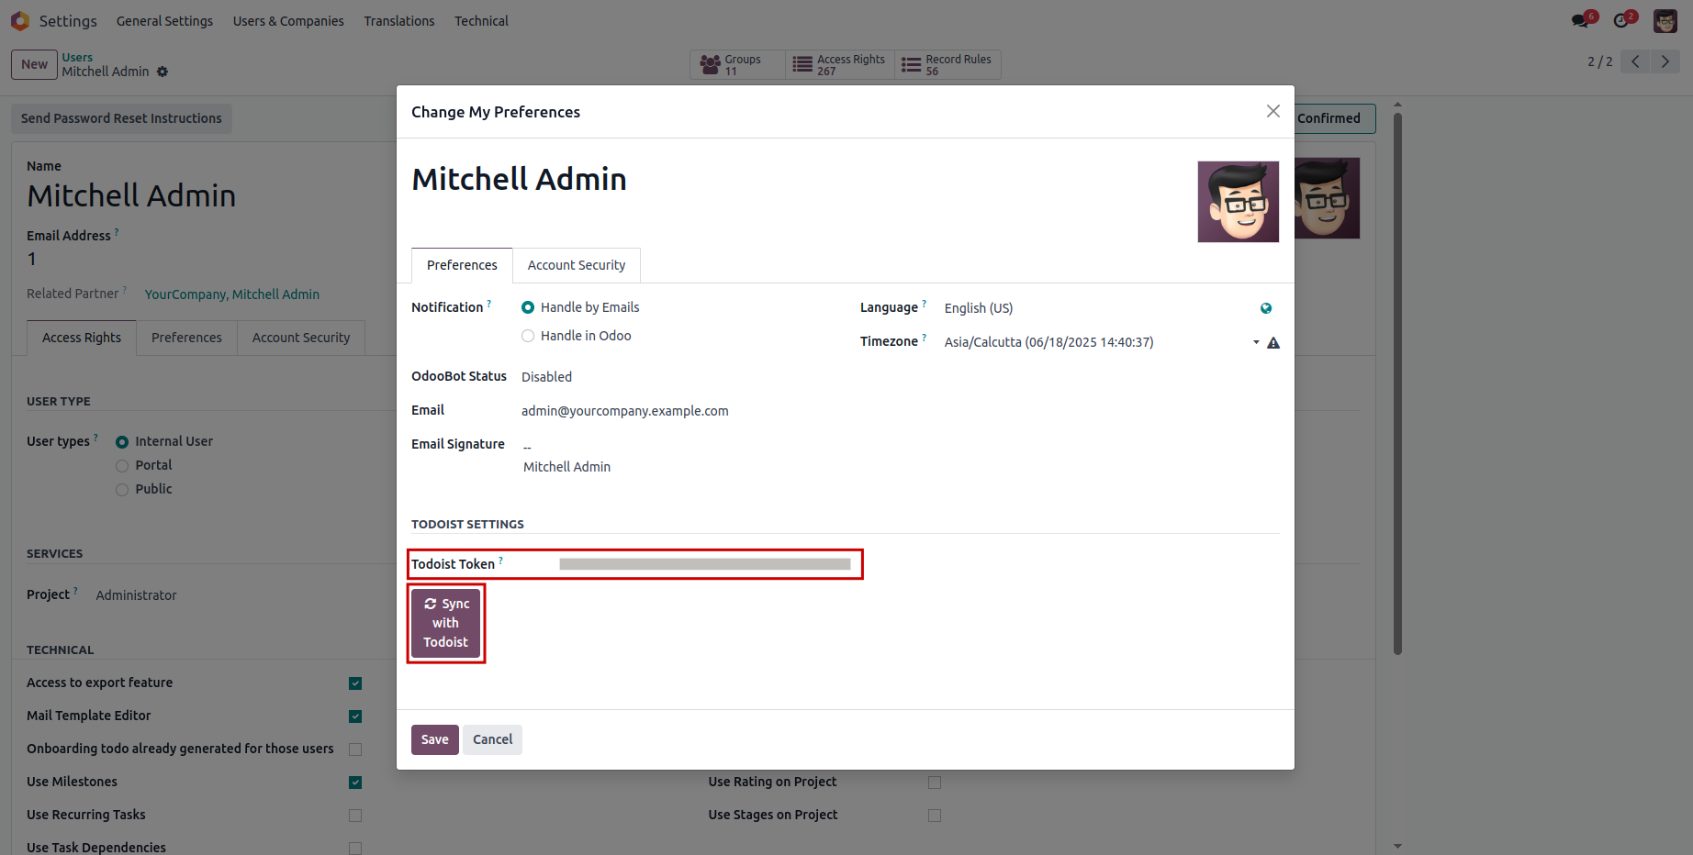
Task: Open the Project Administrator dropdown
Action: click(136, 595)
